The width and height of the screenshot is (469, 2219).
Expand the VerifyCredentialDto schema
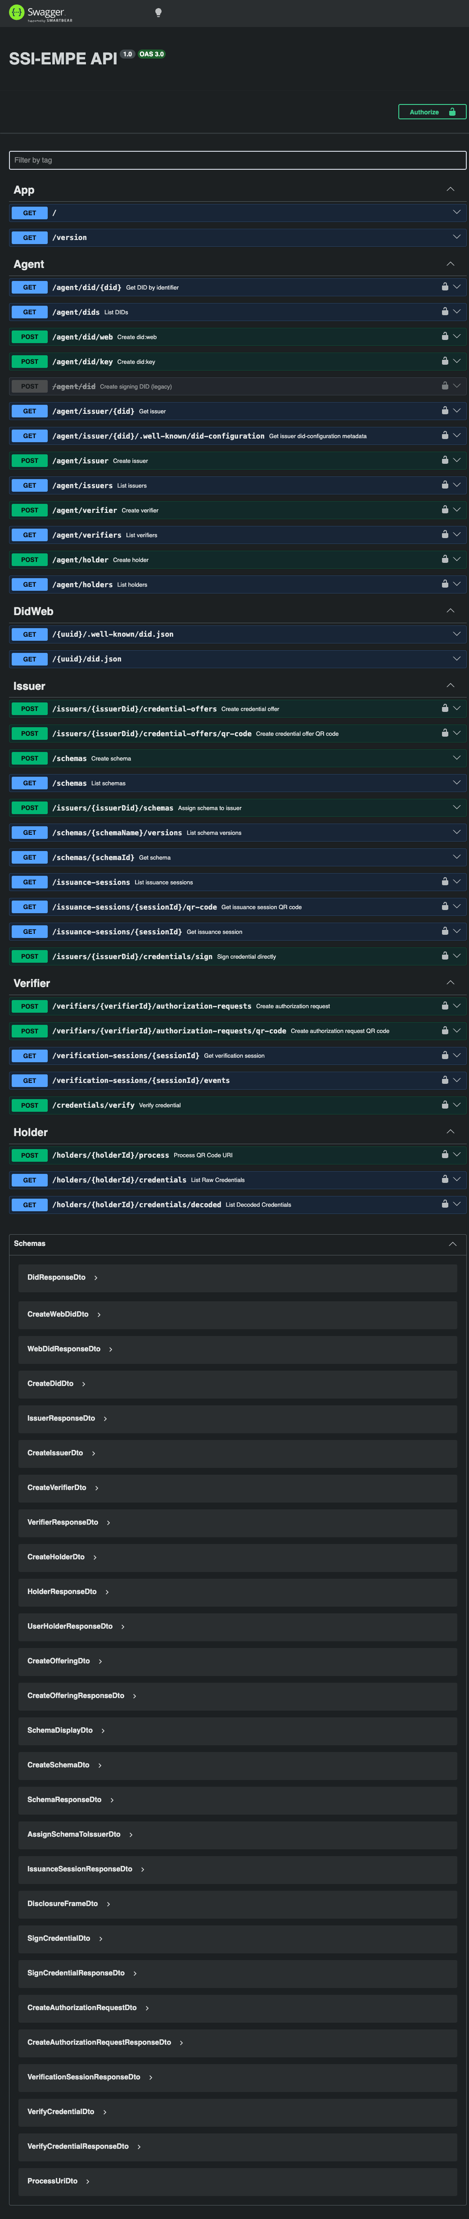click(x=67, y=2111)
